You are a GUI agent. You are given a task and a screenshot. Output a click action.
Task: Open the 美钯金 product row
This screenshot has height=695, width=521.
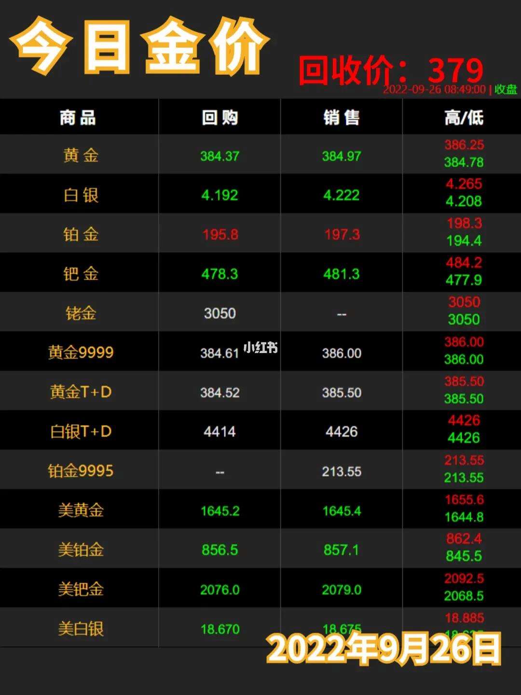81,589
